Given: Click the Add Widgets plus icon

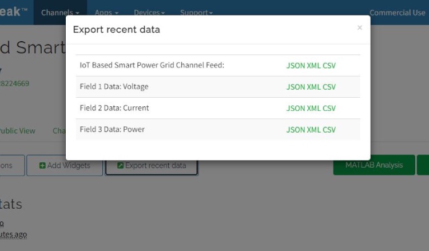Looking at the screenshot, I should (x=42, y=165).
